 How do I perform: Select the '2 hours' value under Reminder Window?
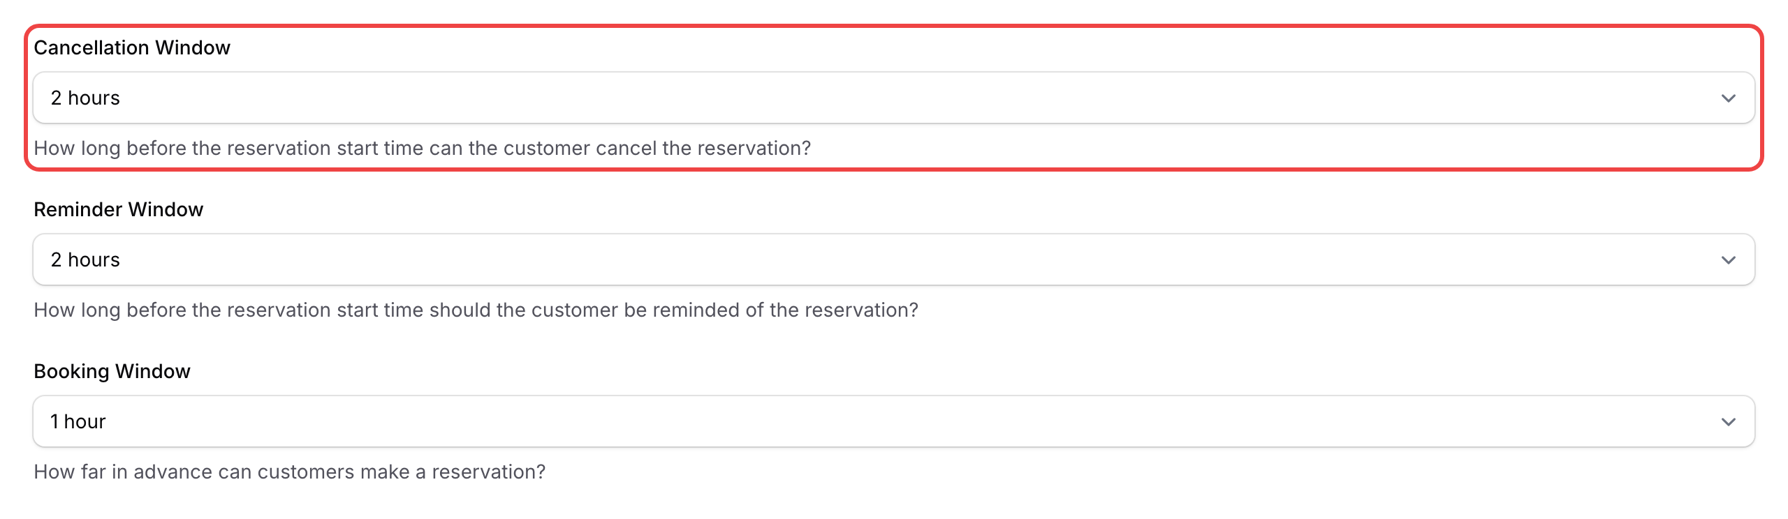pos(85,259)
